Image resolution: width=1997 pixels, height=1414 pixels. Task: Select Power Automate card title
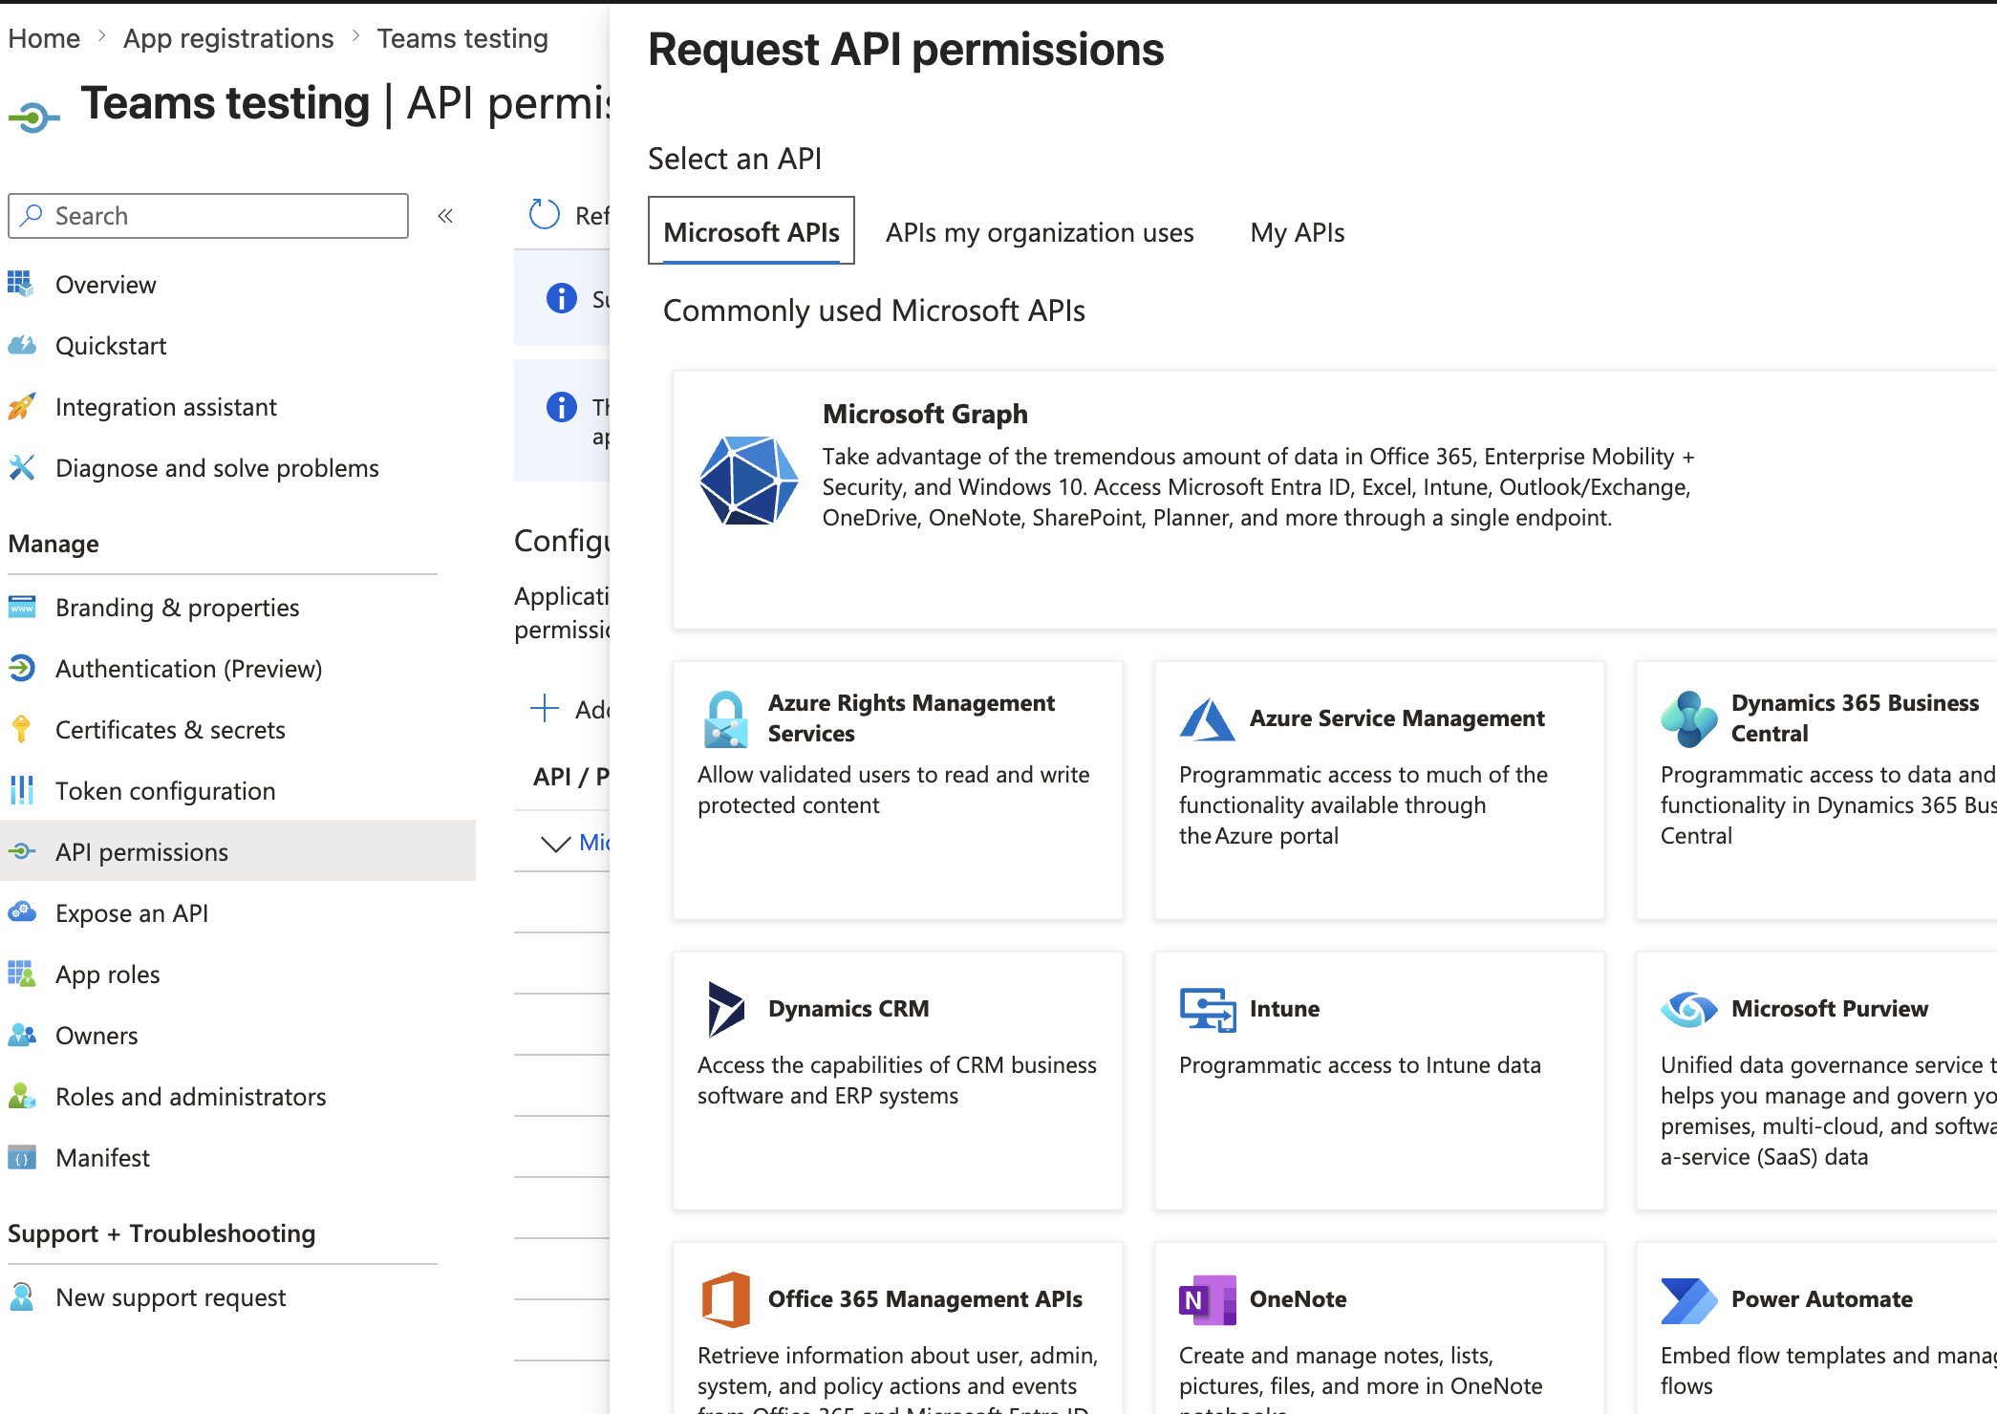(1822, 1298)
